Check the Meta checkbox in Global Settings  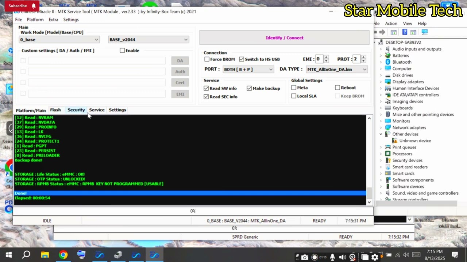pos(294,88)
